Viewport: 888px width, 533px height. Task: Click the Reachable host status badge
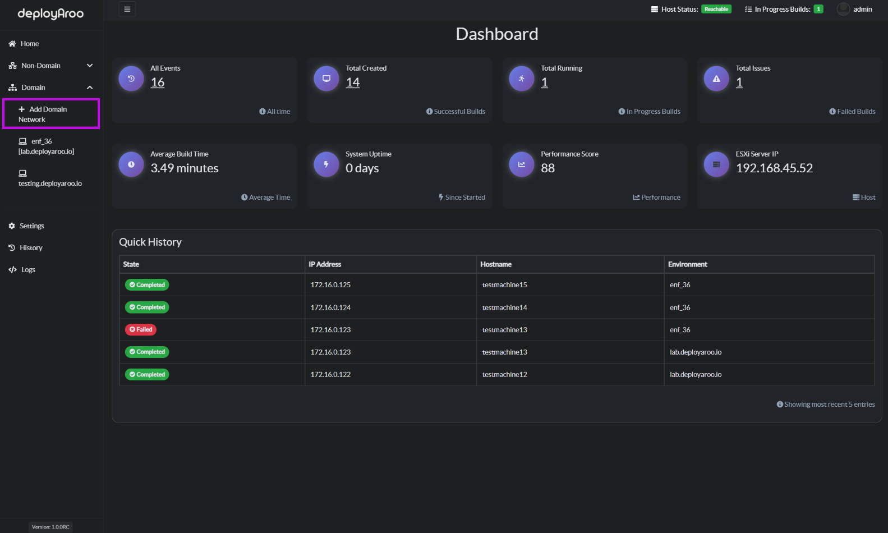click(x=716, y=9)
